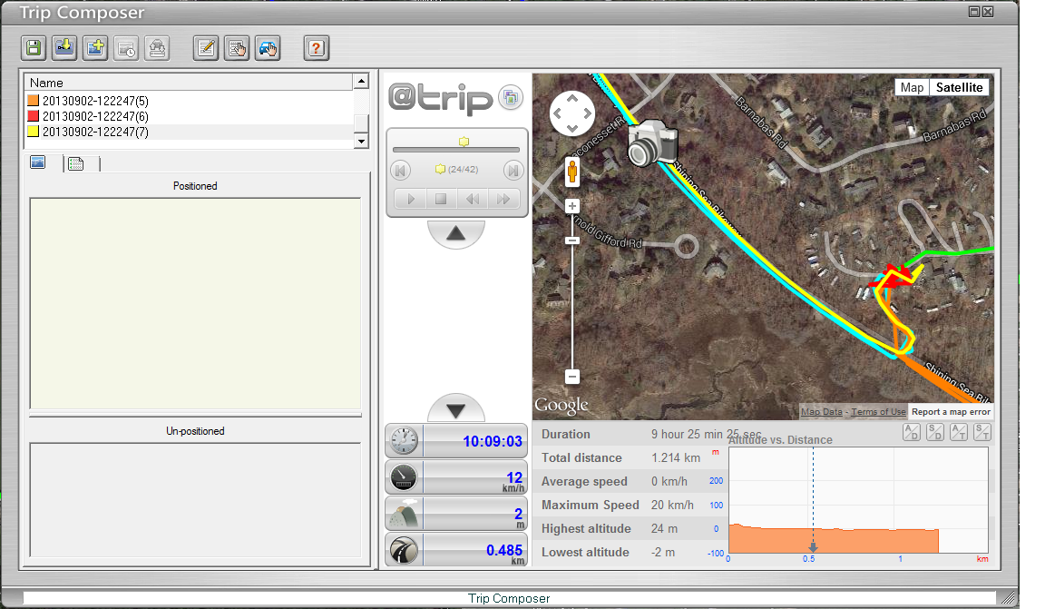Zoom in with the map plus button
Image resolution: width=1045 pixels, height=609 pixels.
coord(571,206)
